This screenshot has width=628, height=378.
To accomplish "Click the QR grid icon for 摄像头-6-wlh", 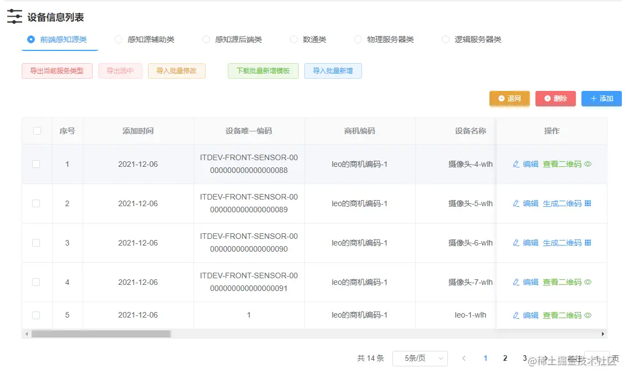I will [x=588, y=243].
